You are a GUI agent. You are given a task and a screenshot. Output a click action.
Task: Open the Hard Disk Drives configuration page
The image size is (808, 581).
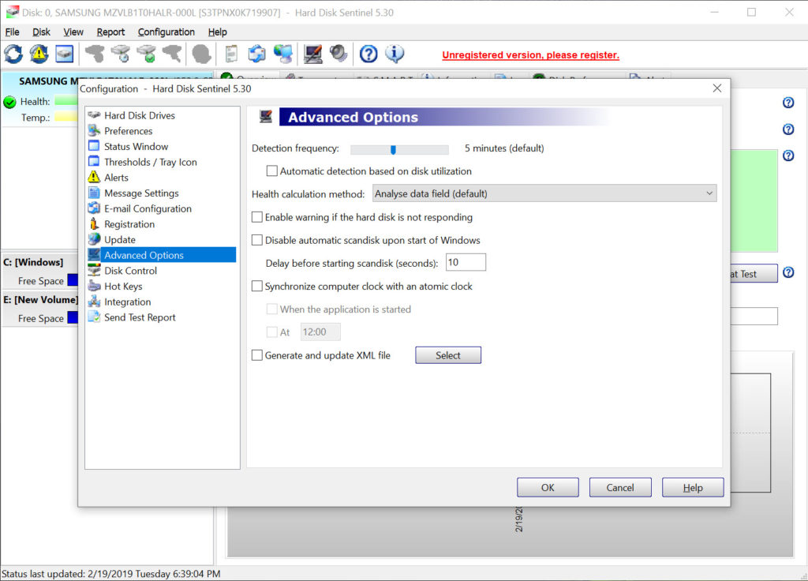pos(139,115)
